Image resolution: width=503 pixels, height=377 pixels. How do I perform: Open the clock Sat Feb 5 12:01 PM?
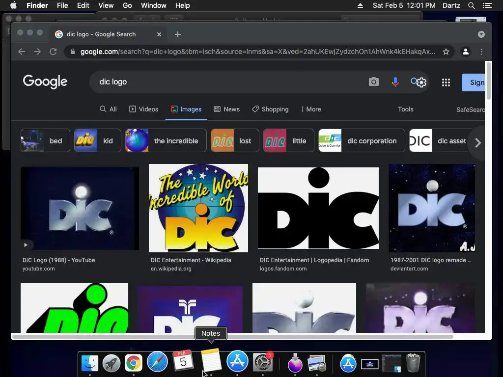click(404, 5)
